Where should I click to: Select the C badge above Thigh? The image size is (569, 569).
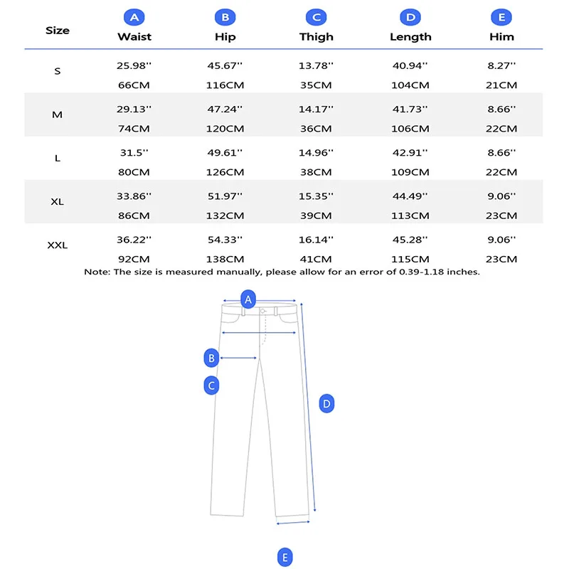[x=316, y=18]
